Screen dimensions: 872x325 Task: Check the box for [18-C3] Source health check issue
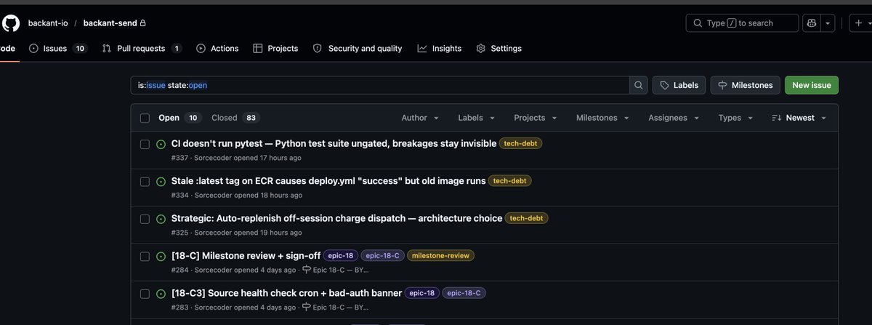point(145,294)
